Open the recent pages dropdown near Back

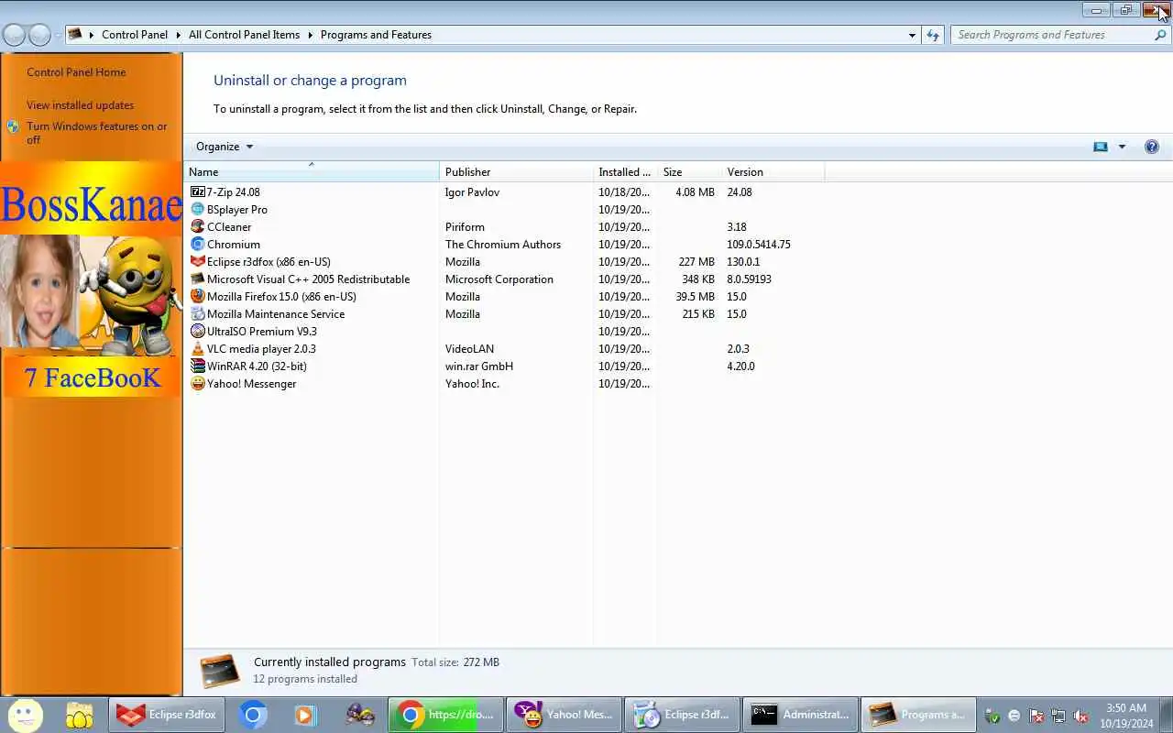59,35
